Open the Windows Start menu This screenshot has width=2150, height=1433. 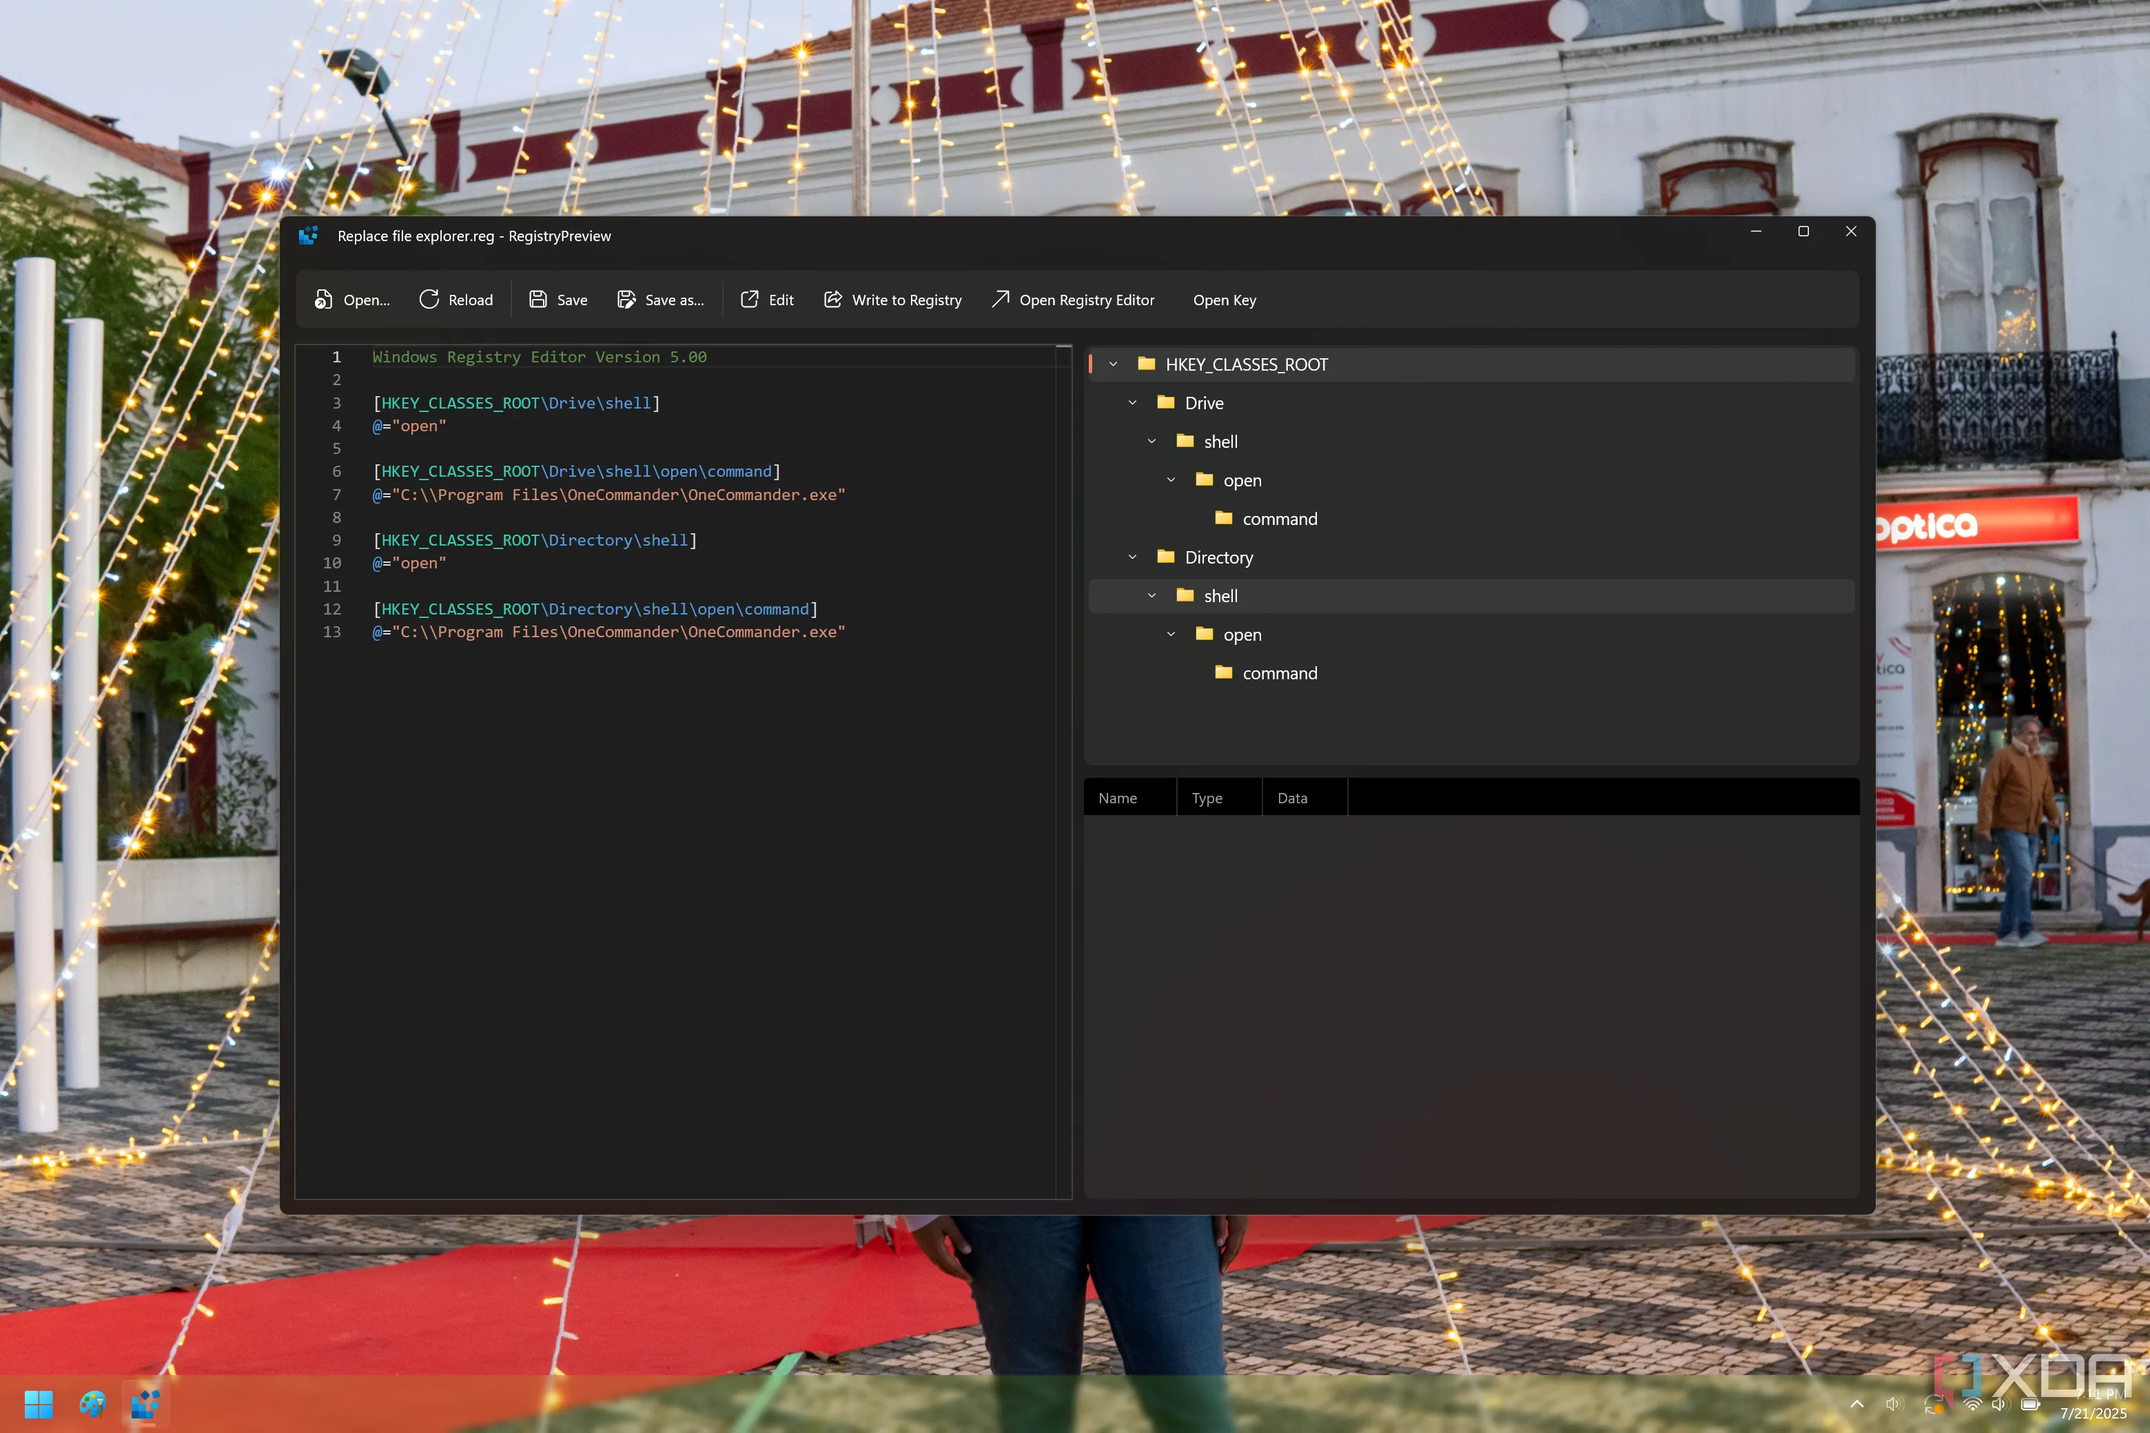pos(39,1404)
